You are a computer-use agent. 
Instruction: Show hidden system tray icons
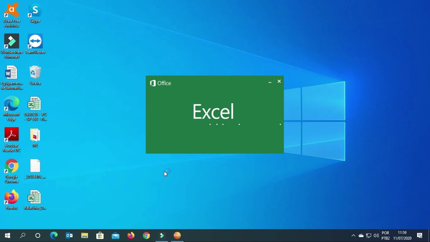(x=353, y=236)
